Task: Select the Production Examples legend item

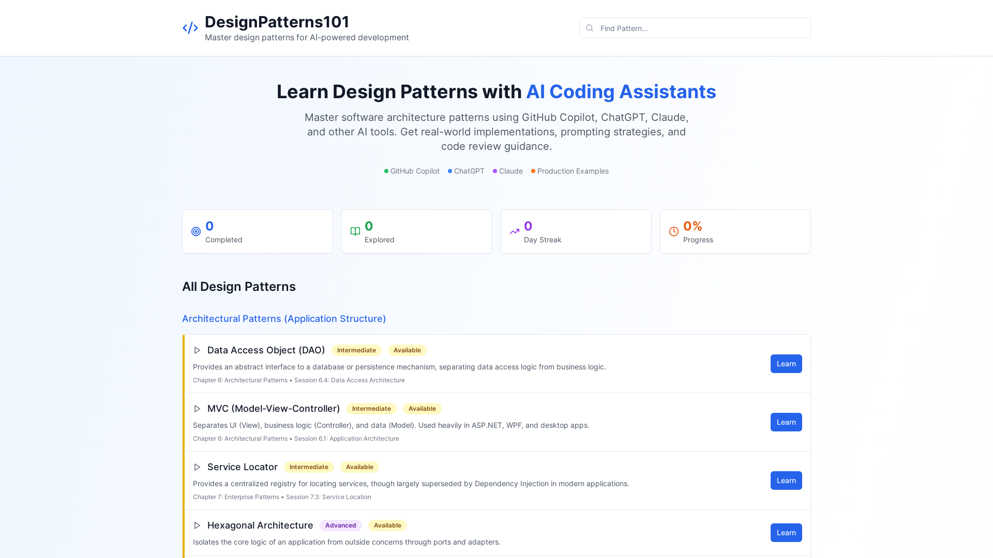Action: pyautogui.click(x=570, y=171)
